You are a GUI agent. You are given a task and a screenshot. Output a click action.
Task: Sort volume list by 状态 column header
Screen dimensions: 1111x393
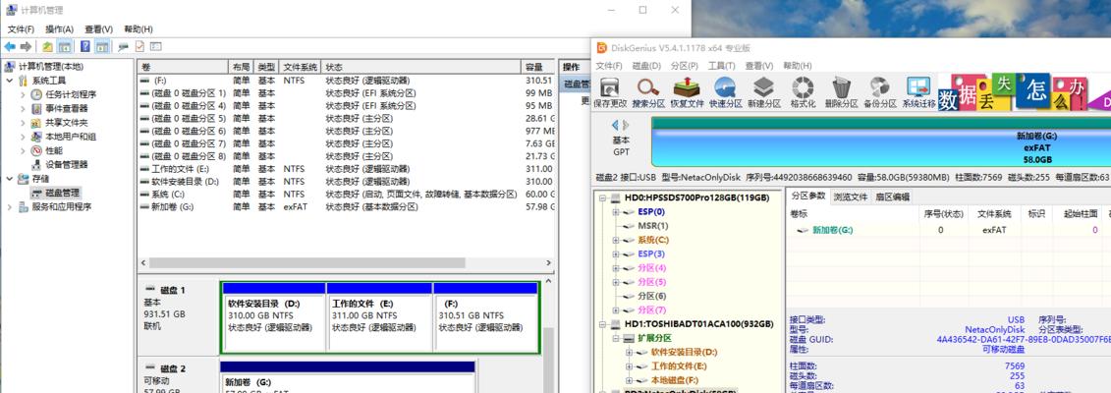[x=421, y=67]
